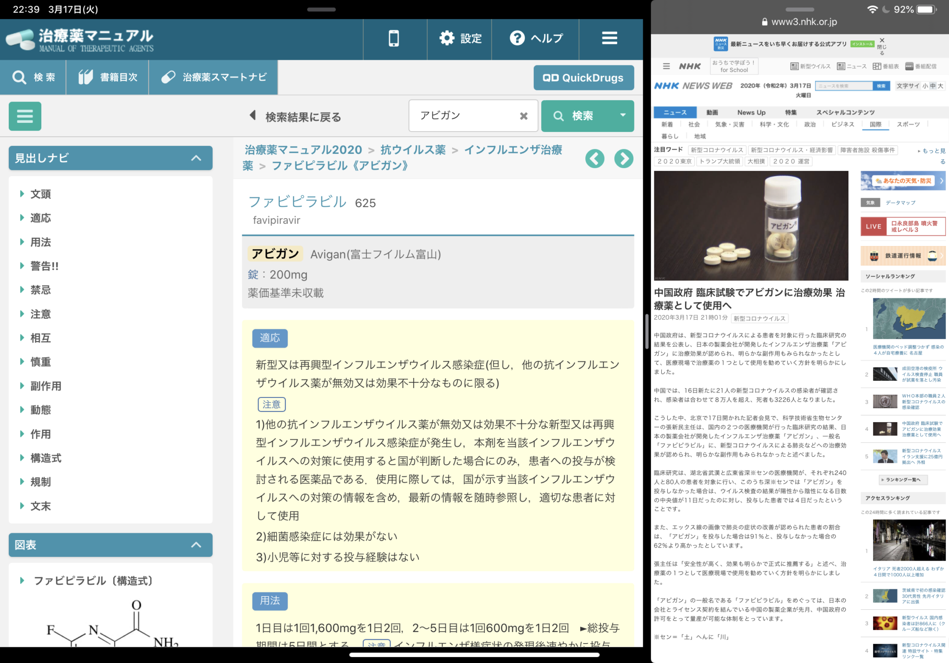
Task: Set text size to 大
Action: point(941,86)
